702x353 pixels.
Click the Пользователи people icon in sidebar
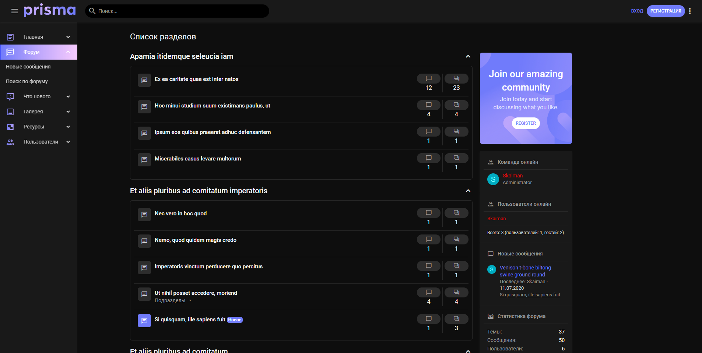(x=10, y=142)
